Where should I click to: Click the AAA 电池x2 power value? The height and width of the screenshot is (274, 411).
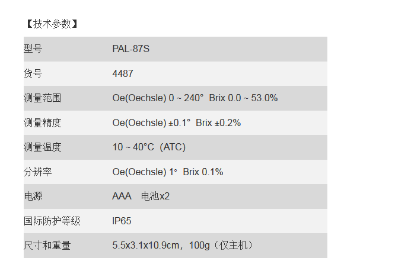(x=141, y=196)
